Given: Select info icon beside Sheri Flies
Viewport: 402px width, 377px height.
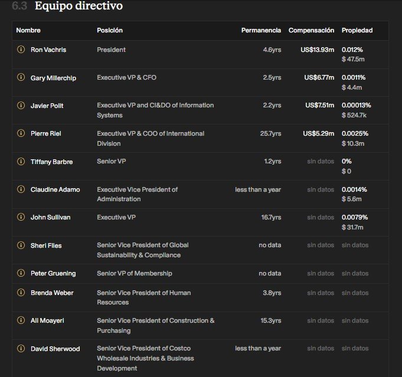Looking at the screenshot, I should 21,245.
